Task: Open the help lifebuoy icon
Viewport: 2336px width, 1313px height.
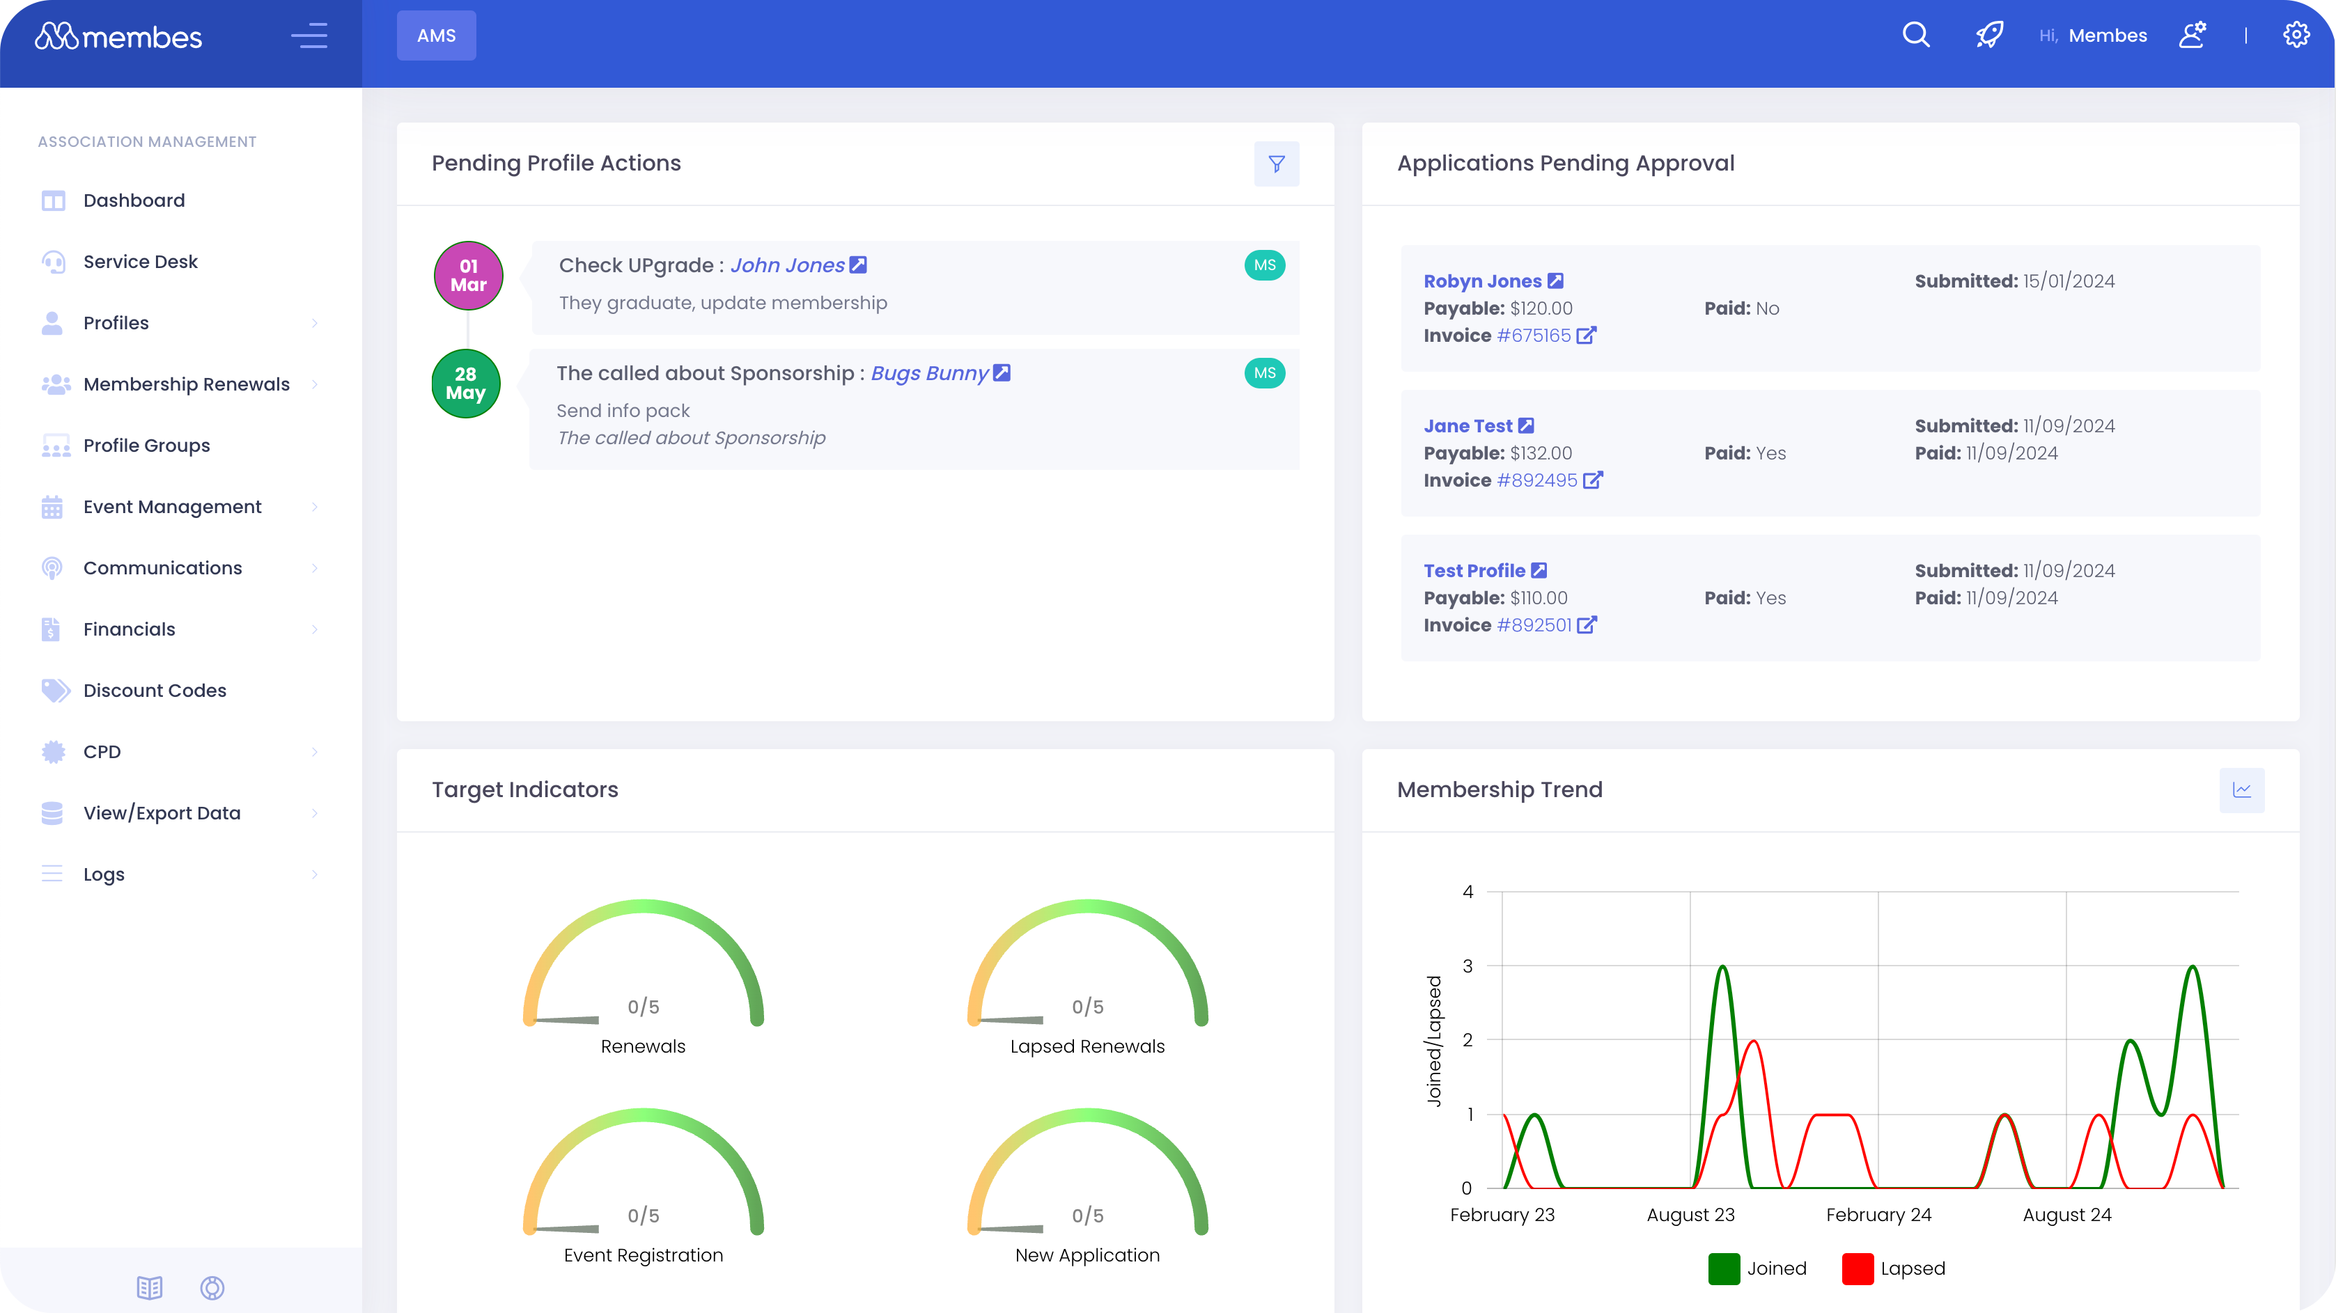Action: [x=212, y=1288]
